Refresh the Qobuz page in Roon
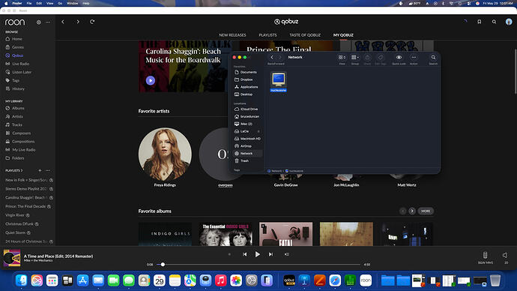517x291 pixels. [x=92, y=22]
